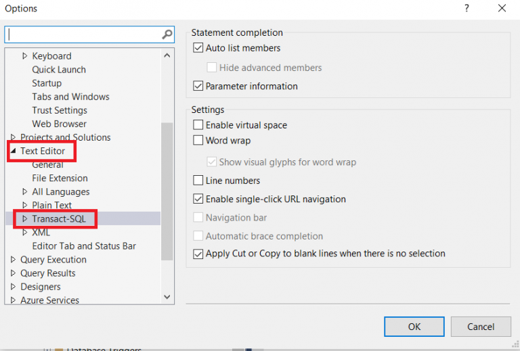Expand the Designers node
Viewport: 520px width, 351px height.
13,287
